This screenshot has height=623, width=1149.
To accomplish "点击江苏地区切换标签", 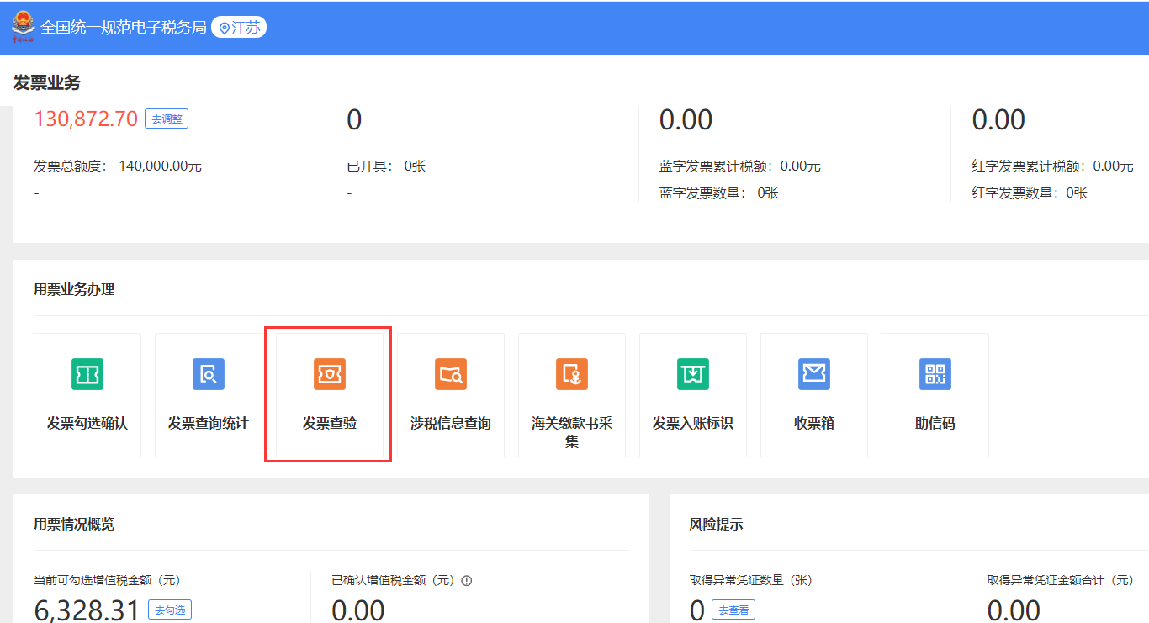I will (x=239, y=26).
